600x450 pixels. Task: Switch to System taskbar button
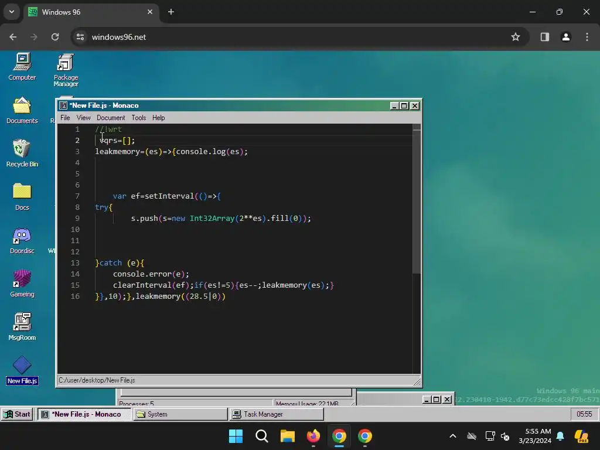pyautogui.click(x=180, y=414)
